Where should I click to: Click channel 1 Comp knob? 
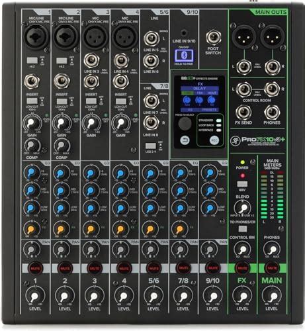click(32, 146)
